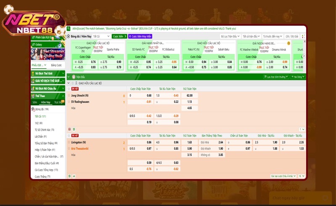The width and height of the screenshot is (336, 206).
Task: Open the Hai Dòng display dropdown
Action: [298, 77]
